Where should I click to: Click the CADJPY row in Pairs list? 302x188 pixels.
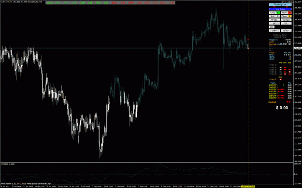280,87
